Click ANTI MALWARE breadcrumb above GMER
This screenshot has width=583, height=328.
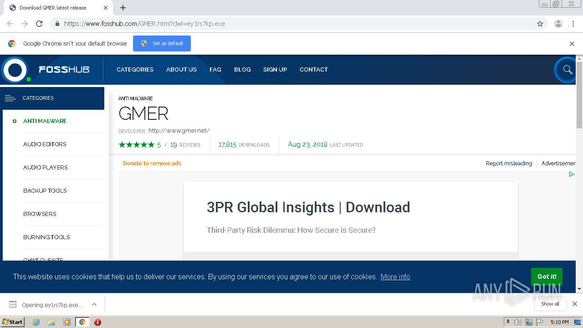click(136, 98)
